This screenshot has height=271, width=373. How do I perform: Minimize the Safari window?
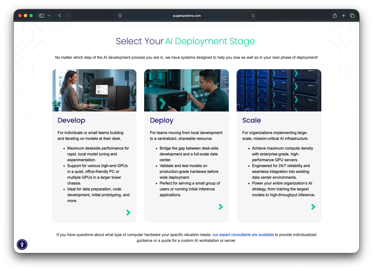click(25, 16)
